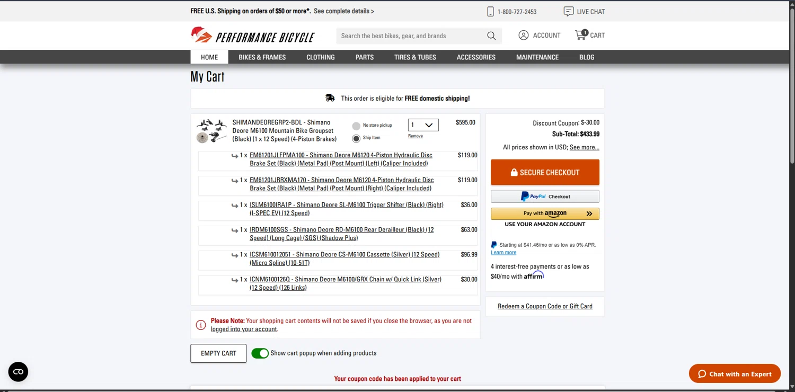
Task: Go to the HOME tab
Action: coord(209,57)
